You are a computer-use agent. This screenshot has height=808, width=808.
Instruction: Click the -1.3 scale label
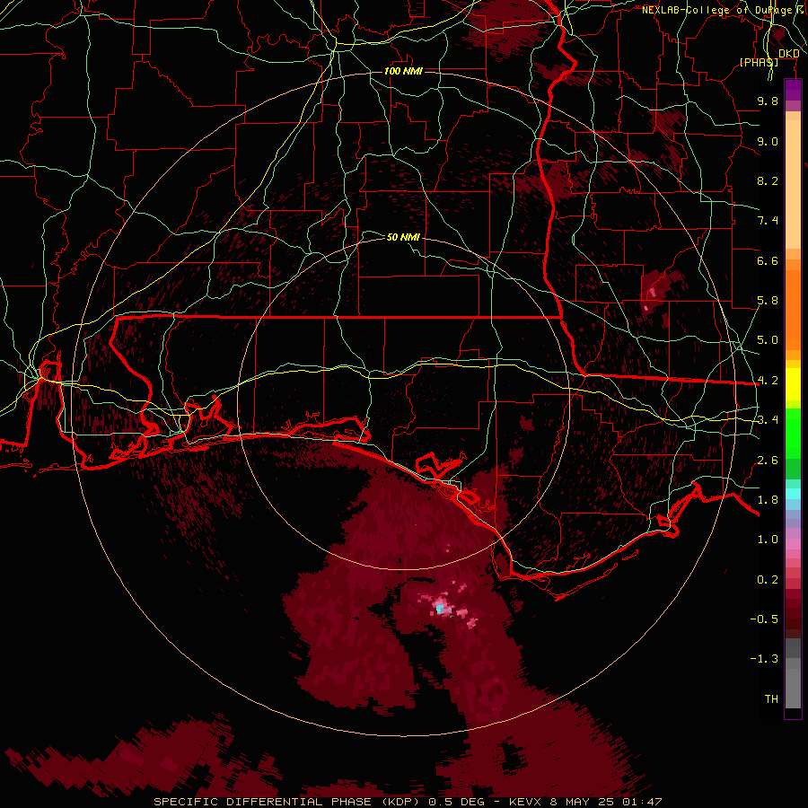pos(764,659)
